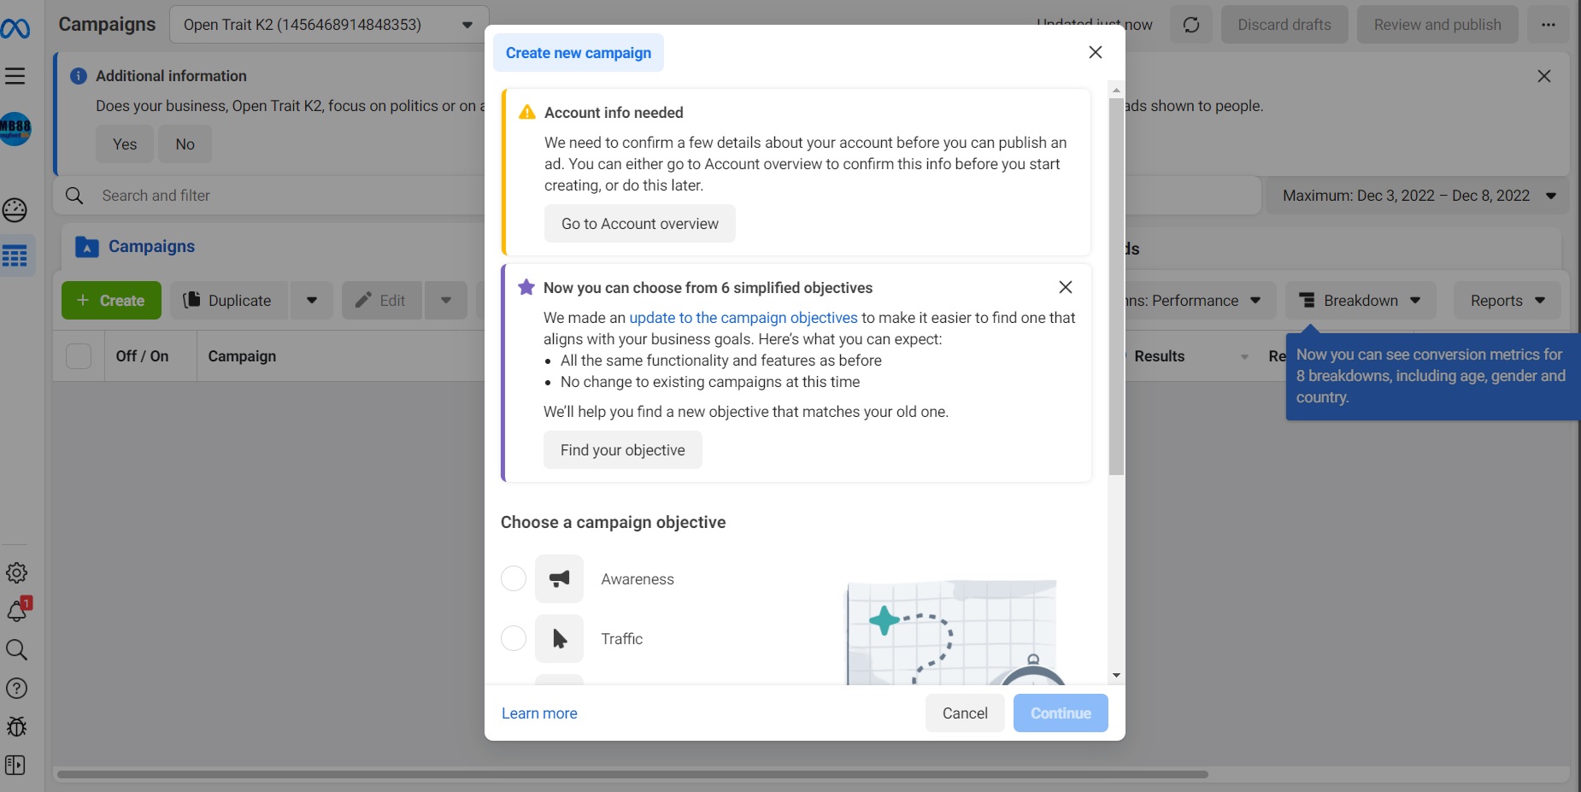Open the Meta logo home icon

pyautogui.click(x=15, y=29)
